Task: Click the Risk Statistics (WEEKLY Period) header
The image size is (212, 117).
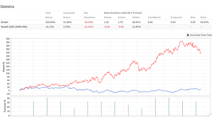Action: (123, 13)
